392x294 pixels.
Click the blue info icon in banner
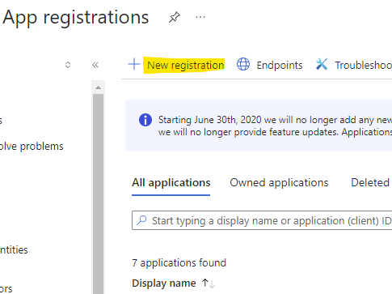(145, 120)
